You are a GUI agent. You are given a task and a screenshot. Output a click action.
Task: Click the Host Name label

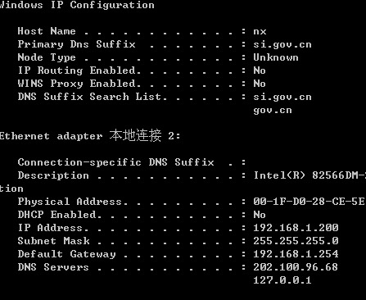tap(47, 31)
